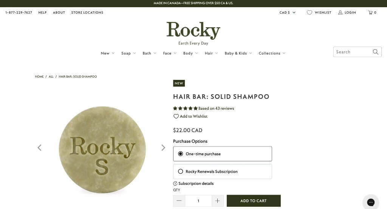Select One-time purchase option
The image size is (387, 209).
222,154
